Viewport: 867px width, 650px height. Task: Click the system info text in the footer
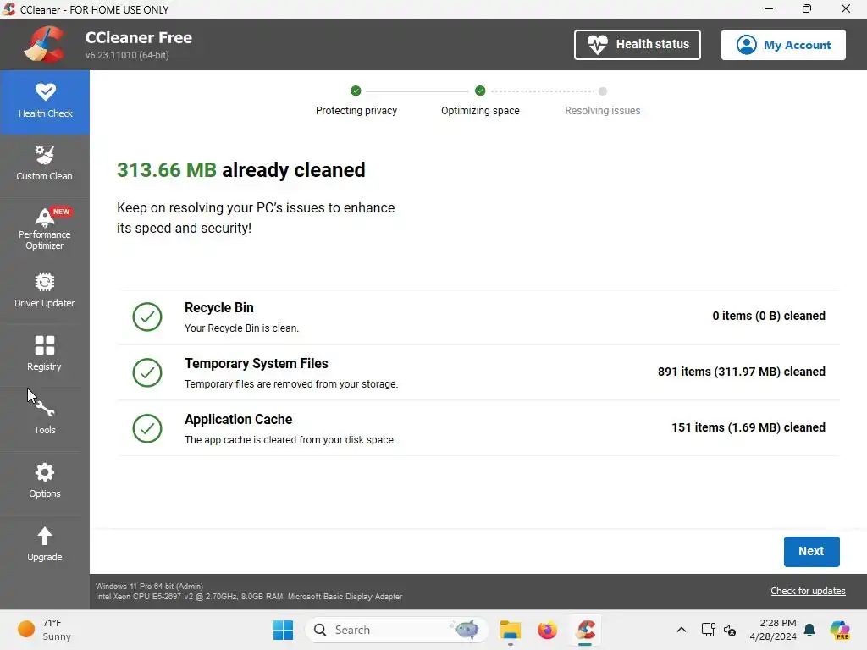[249, 592]
